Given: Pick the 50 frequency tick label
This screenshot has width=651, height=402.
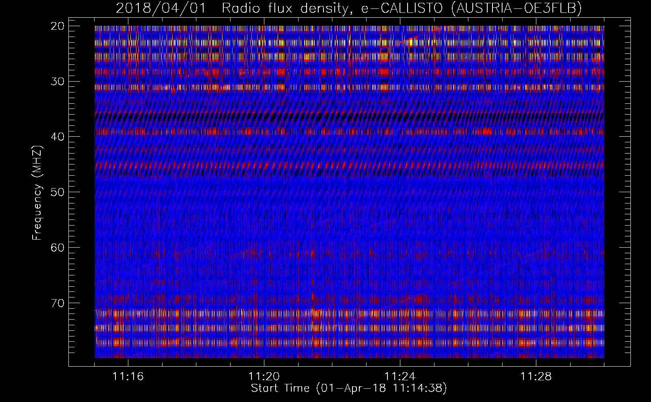Looking at the screenshot, I should tap(58, 192).
